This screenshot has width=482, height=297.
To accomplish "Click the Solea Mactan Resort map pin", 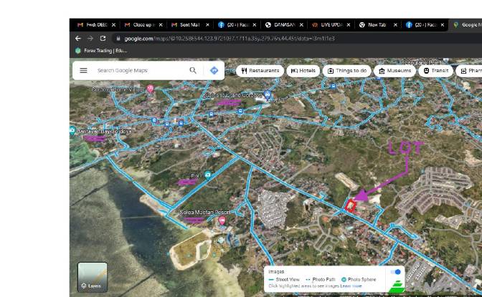I will (222, 220).
